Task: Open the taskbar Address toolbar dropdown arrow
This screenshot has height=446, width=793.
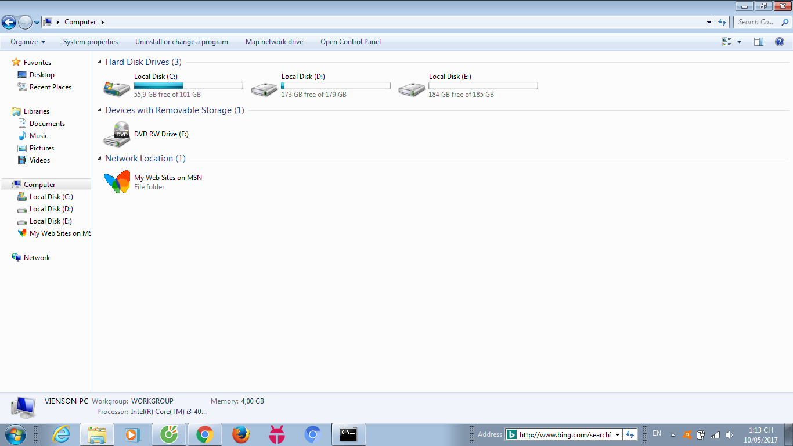Action: click(617, 434)
